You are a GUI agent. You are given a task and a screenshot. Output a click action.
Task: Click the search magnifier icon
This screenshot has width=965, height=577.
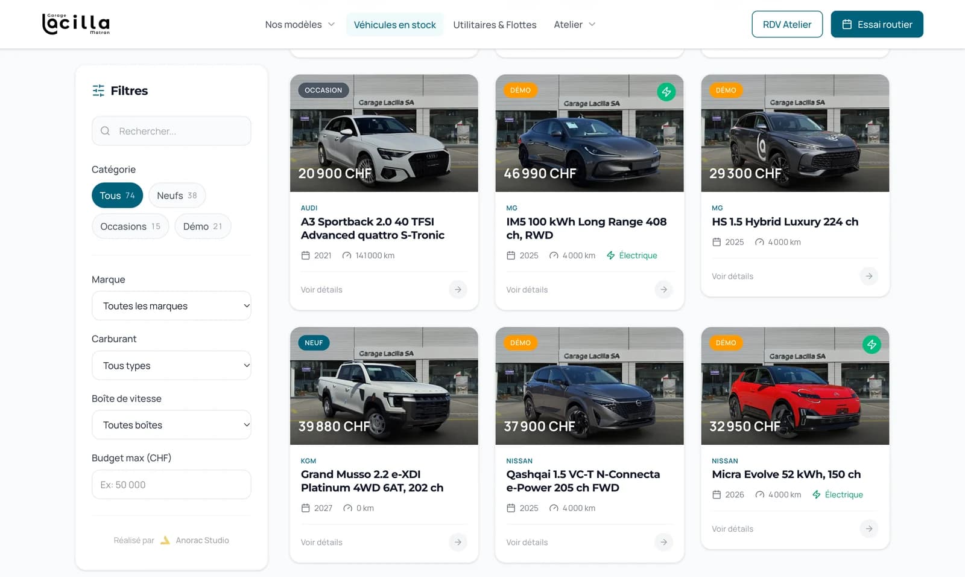[106, 131]
